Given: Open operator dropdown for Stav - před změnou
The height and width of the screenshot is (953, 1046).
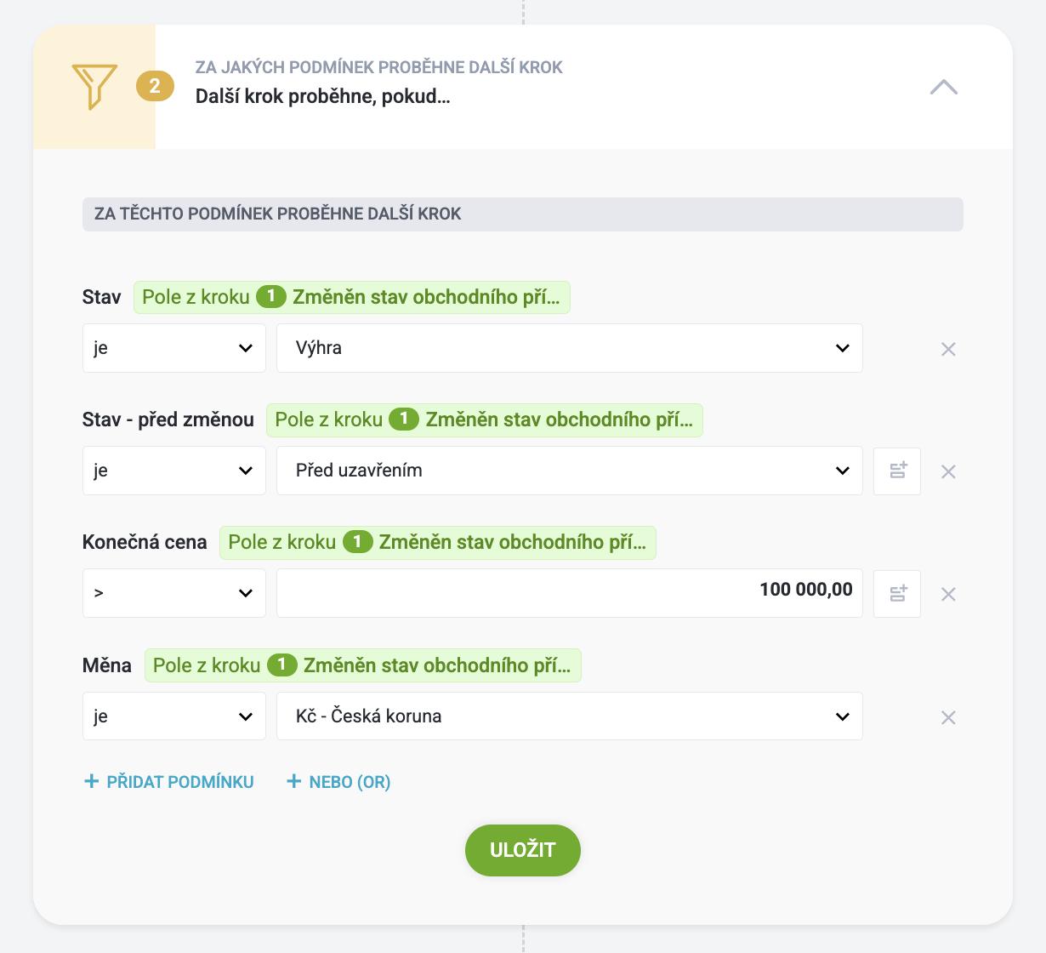Looking at the screenshot, I should pyautogui.click(x=174, y=471).
